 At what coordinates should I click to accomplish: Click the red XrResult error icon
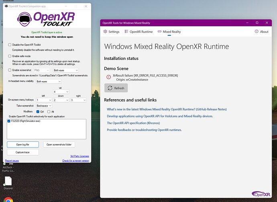[x=108, y=77]
